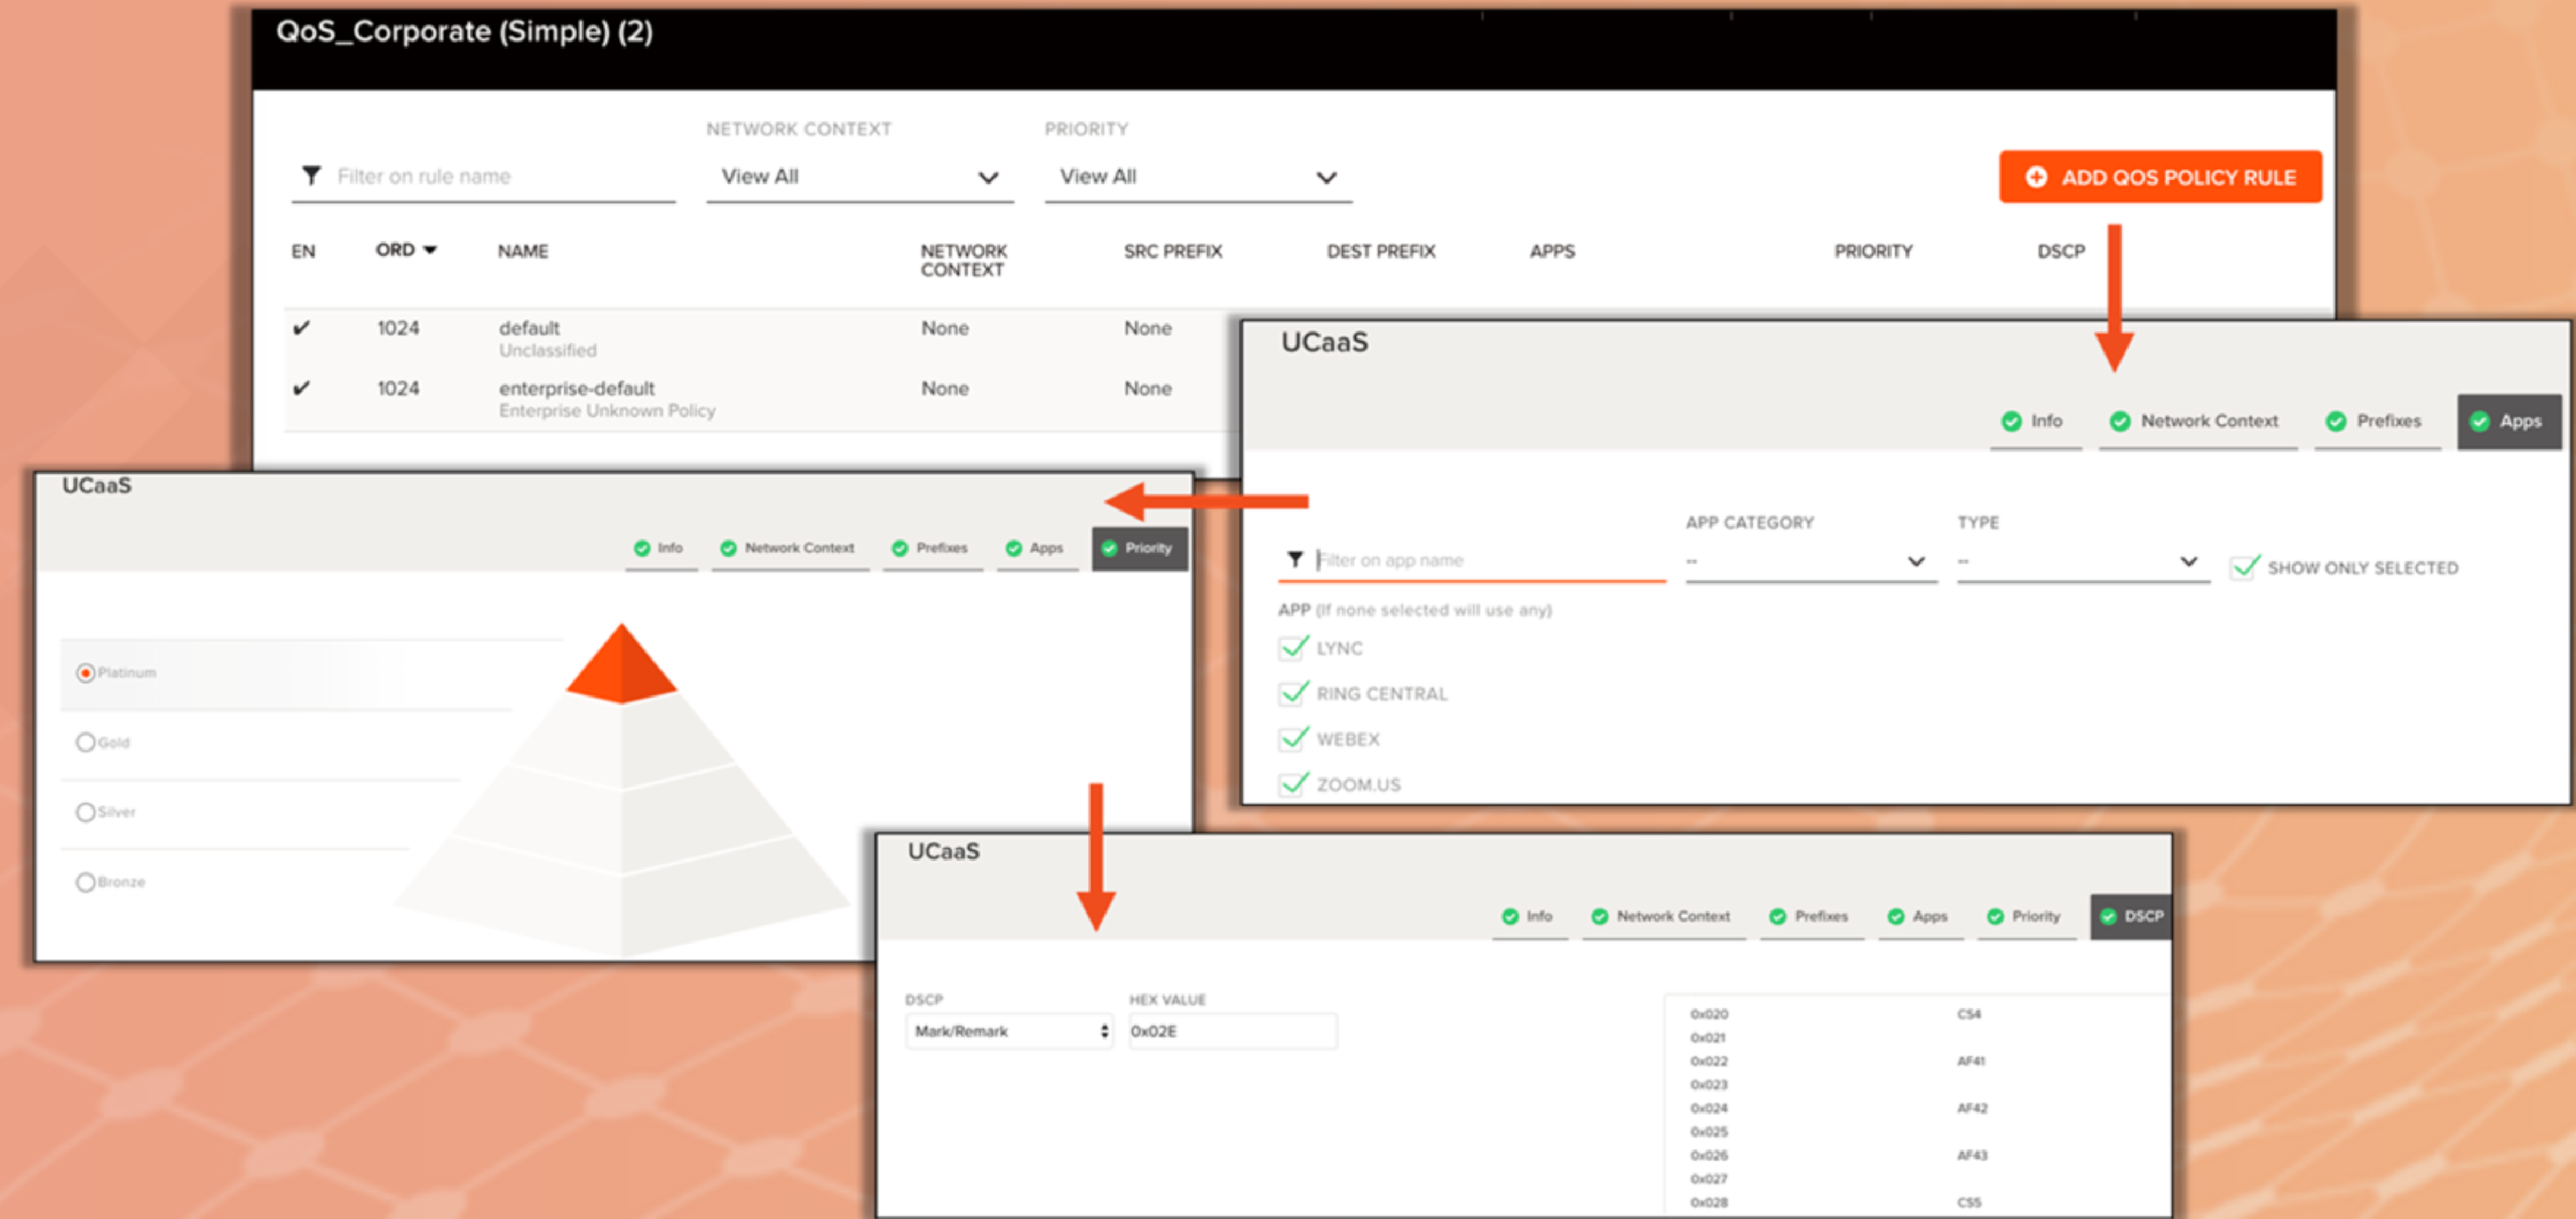Click the ORD column sort arrow
The height and width of the screenshot is (1219, 2576).
(x=430, y=250)
